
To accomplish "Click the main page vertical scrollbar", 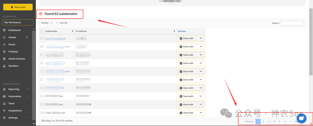I will (311, 42).
